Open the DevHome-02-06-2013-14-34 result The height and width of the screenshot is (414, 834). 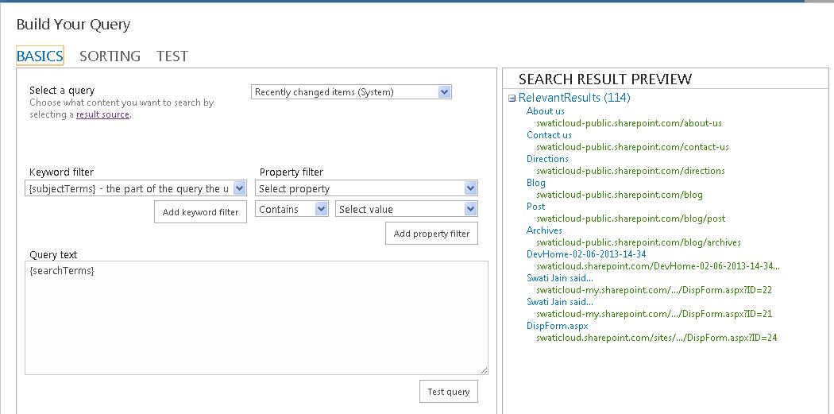[x=586, y=254]
